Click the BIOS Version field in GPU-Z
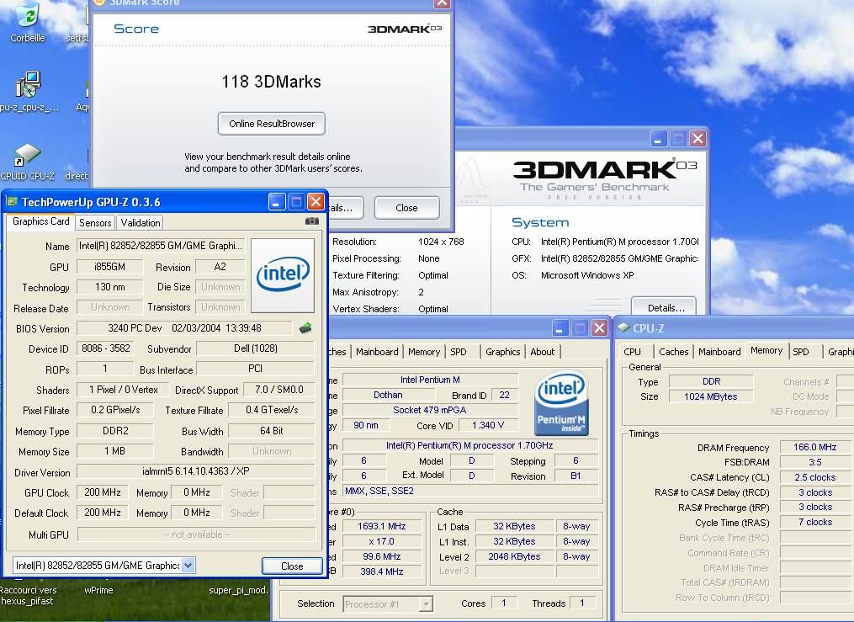The width and height of the screenshot is (854, 622). [184, 328]
